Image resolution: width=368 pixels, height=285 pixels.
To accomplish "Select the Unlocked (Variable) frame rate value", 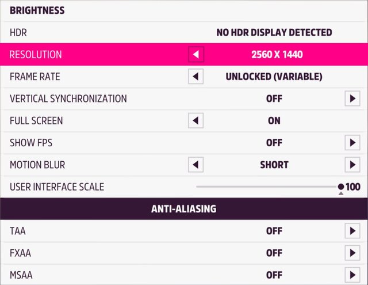I will coord(274,77).
